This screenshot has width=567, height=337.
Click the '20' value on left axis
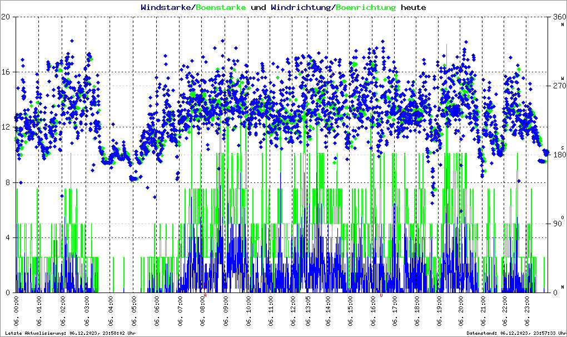(6, 17)
